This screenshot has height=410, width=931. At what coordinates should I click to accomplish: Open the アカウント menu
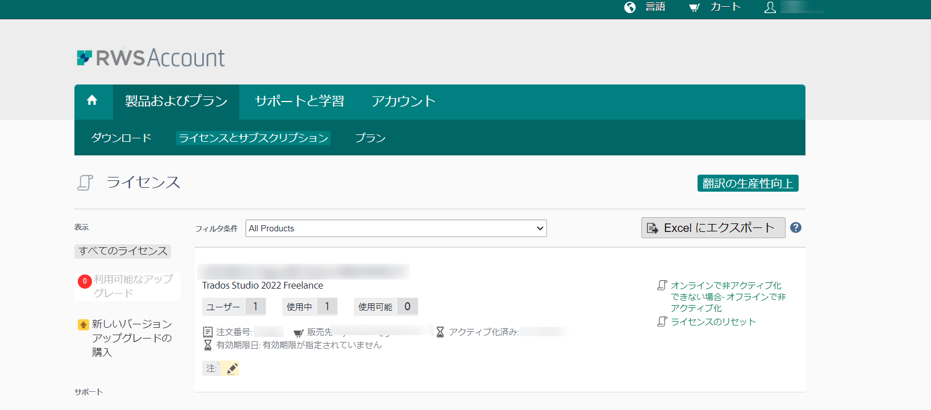coord(403,102)
